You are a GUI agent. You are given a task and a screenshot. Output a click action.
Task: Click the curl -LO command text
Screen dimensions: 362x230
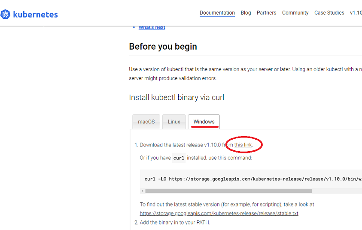point(253,179)
